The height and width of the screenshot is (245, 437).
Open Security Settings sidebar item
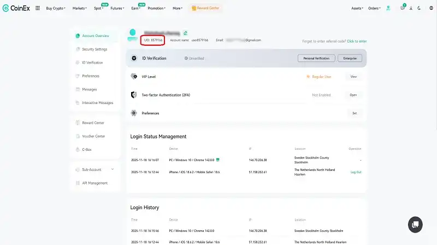(x=95, y=49)
